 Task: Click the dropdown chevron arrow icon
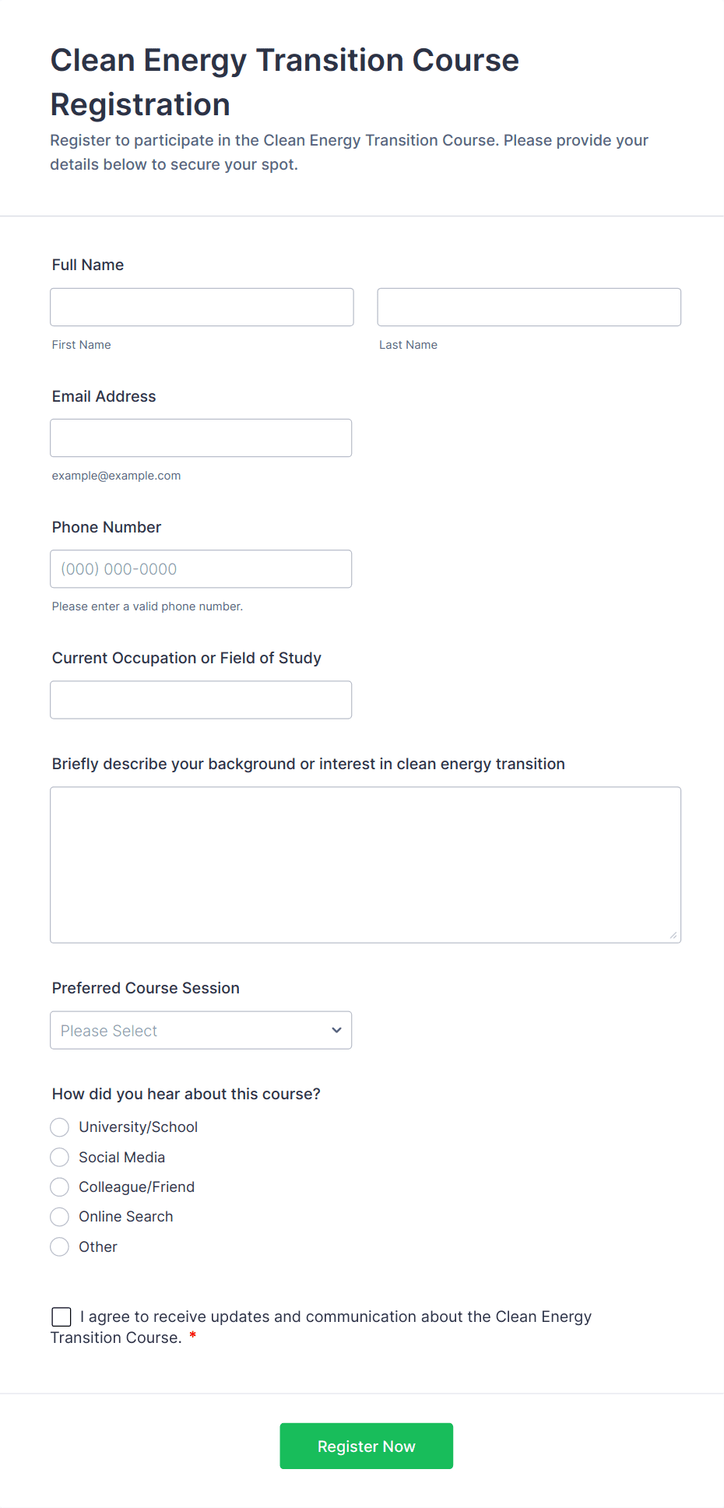(336, 1030)
